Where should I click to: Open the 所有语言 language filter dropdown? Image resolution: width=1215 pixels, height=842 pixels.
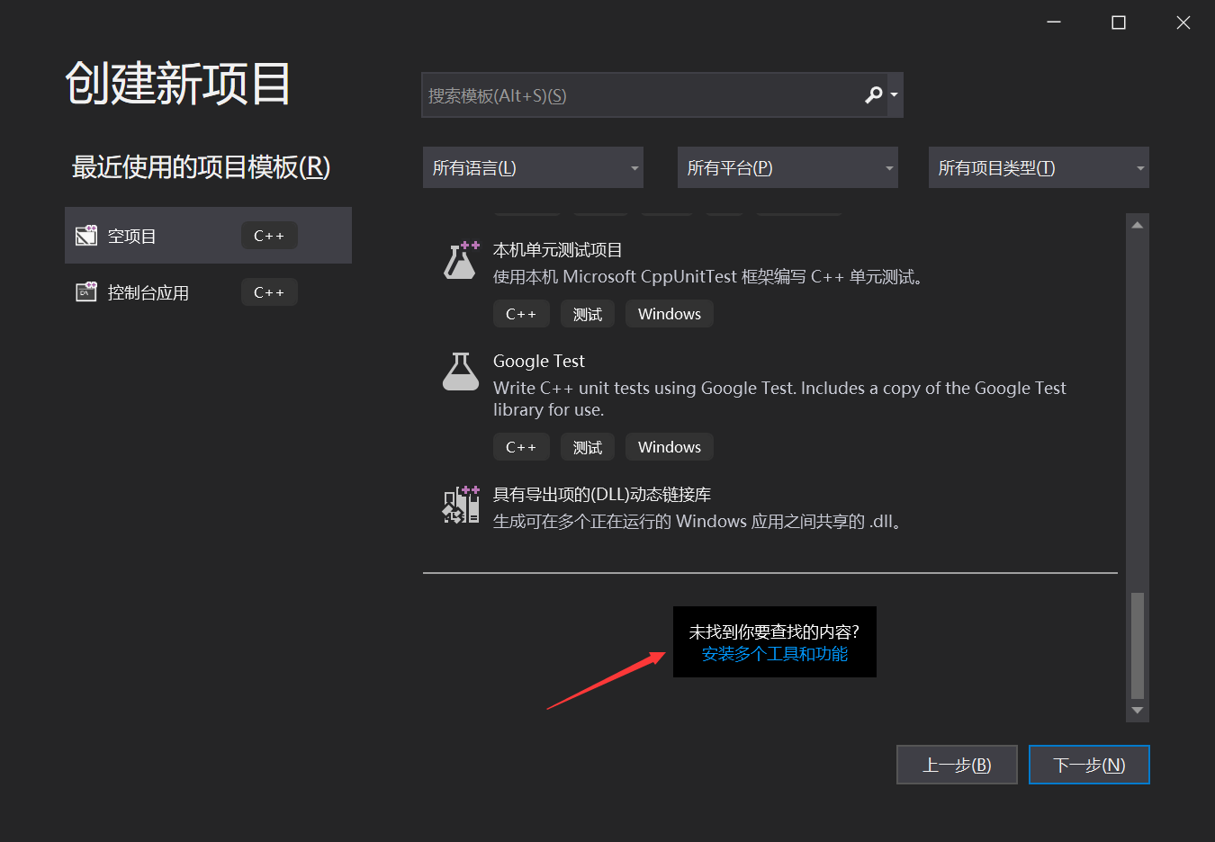[533, 167]
